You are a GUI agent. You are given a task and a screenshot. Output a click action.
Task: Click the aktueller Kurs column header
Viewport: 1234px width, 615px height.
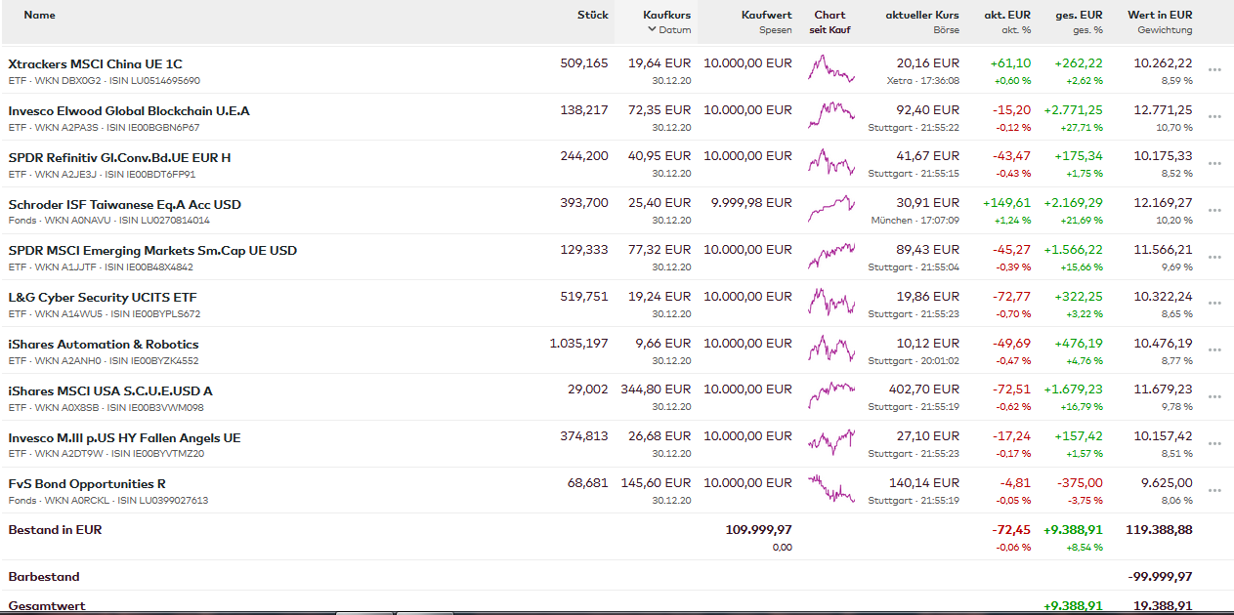[921, 15]
